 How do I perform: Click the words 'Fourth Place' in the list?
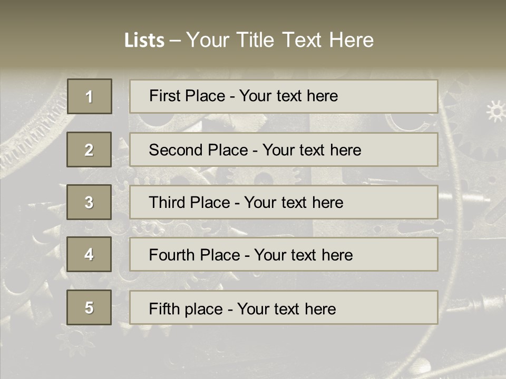194,255
